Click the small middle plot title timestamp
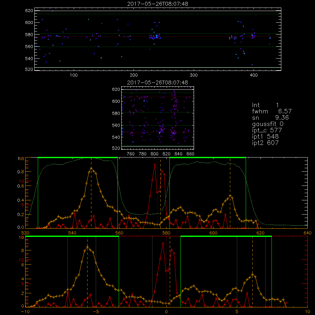Image resolution: width=315 pixels, height=315 pixels. coord(158,83)
